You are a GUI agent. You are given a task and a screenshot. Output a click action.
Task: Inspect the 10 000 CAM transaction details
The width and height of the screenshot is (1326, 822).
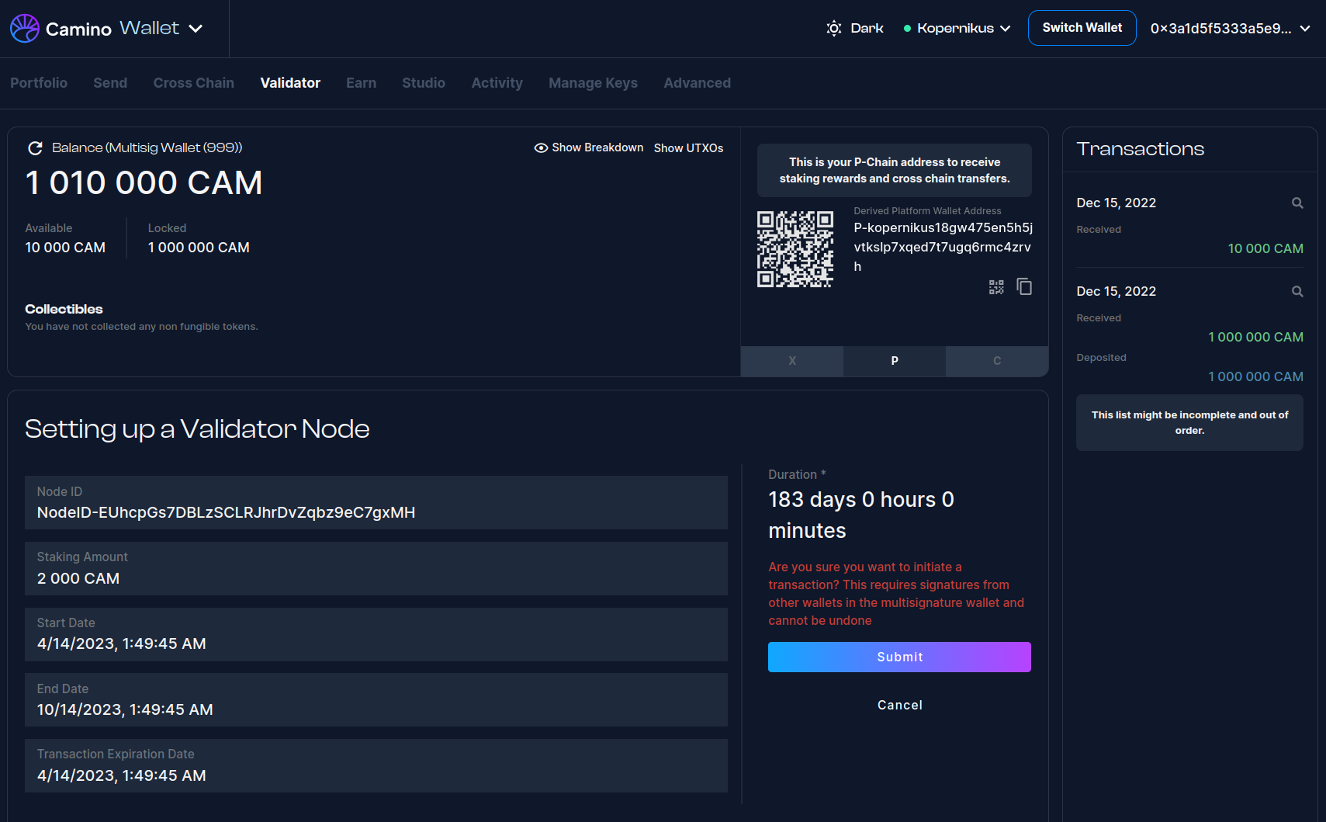coord(1297,203)
